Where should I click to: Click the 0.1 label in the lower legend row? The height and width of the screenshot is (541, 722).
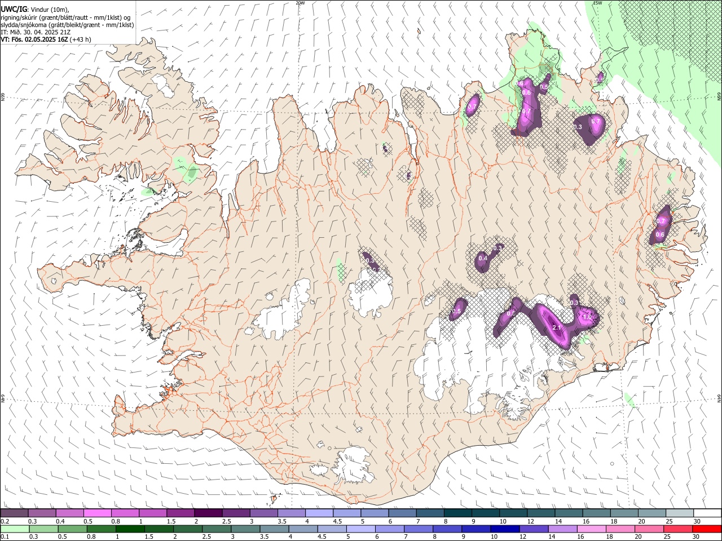coord(5,537)
